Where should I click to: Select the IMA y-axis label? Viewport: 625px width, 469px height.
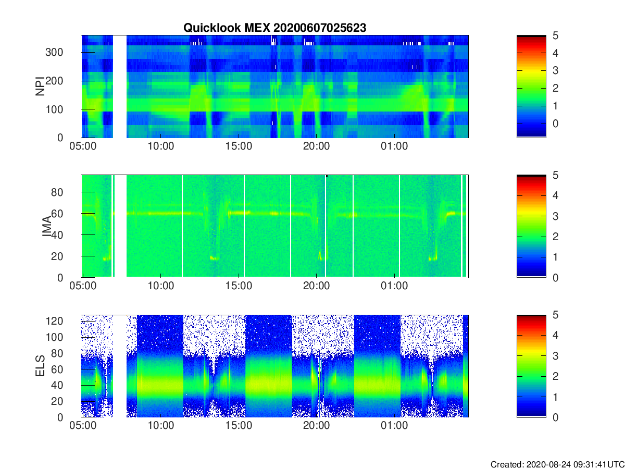coord(47,226)
